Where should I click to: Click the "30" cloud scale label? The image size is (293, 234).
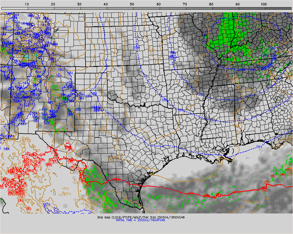tap(79, 4)
